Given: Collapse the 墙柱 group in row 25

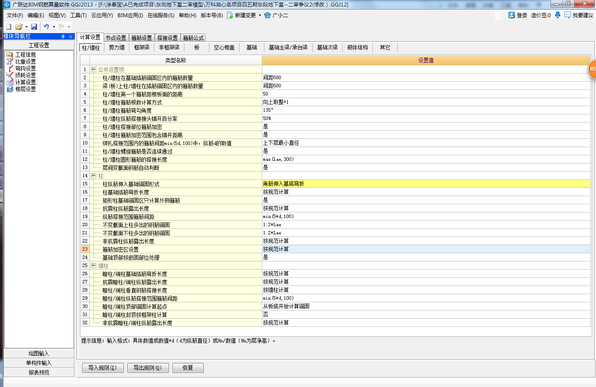Looking at the screenshot, I should tap(93, 266).
